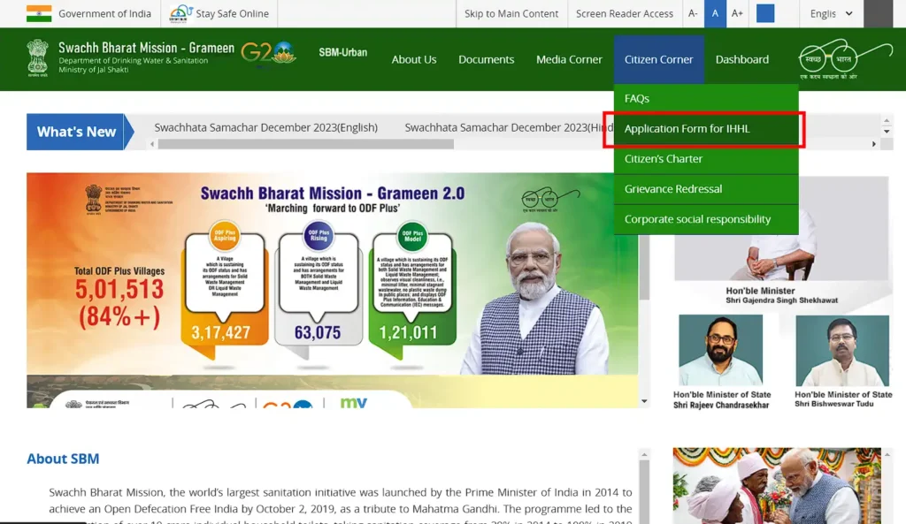Click Shri Bishweswar Tudu photo
Screen dimensions: 906x524
[x=842, y=350]
